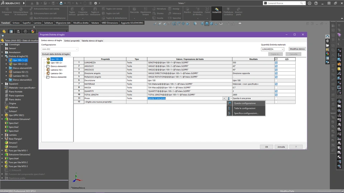Click the OK button in the dialog
Image resolution: width=344 pixels, height=193 pixels.
tap(266, 147)
